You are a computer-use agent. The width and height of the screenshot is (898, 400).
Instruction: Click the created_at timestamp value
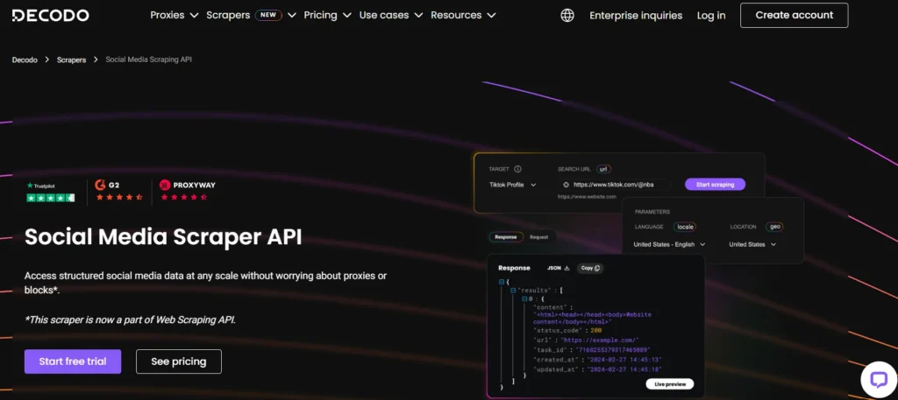[x=624, y=360]
